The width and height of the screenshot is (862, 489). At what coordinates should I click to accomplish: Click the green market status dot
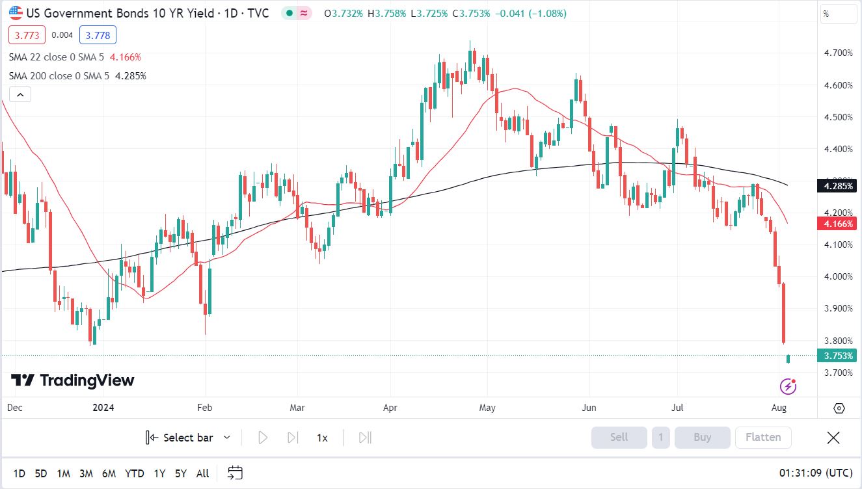coord(289,13)
